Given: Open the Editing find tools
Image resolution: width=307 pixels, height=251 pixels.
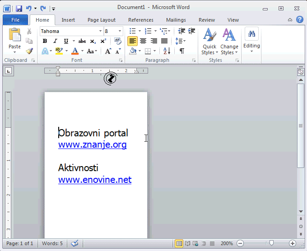Looking at the screenshot, I should pos(251,41).
